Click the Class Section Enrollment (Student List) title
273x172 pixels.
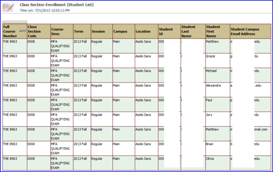pyautogui.click(x=56, y=5)
